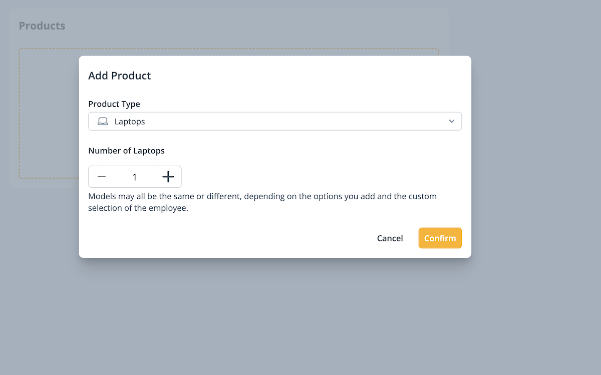Expand the Product Type chevron arrow
This screenshot has width=601, height=375.
click(x=452, y=122)
